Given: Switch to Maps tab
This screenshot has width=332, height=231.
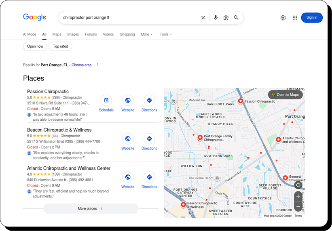Looking at the screenshot, I should (x=57, y=34).
